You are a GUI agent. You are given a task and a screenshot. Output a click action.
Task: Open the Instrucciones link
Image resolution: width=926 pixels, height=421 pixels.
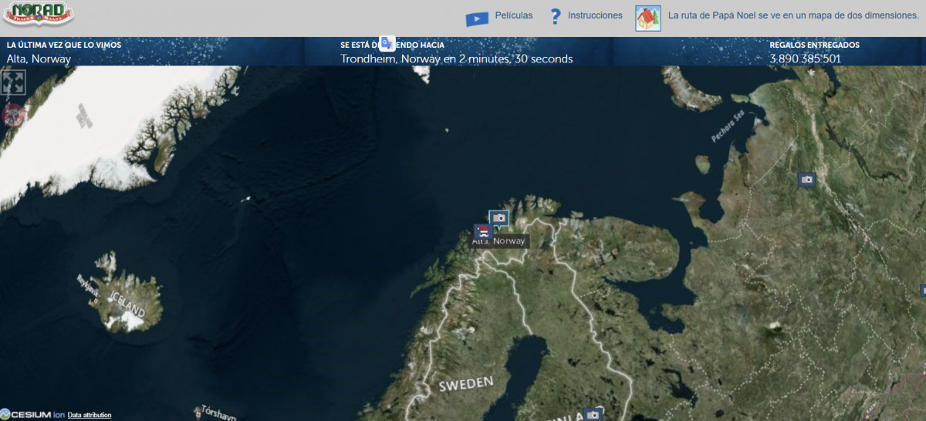pyautogui.click(x=595, y=15)
